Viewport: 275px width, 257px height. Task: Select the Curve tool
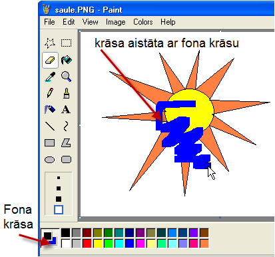pos(66,126)
